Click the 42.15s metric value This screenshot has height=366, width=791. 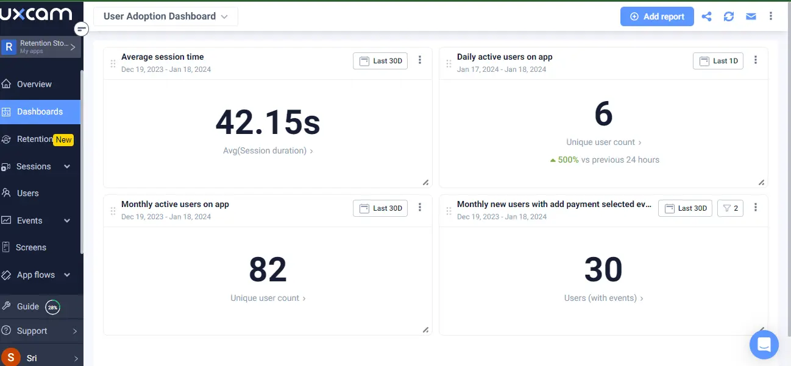tap(268, 122)
